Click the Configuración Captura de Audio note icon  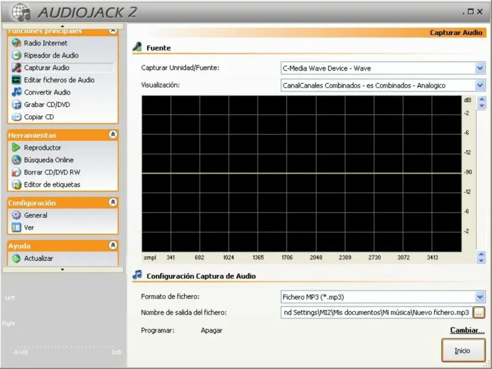click(137, 275)
